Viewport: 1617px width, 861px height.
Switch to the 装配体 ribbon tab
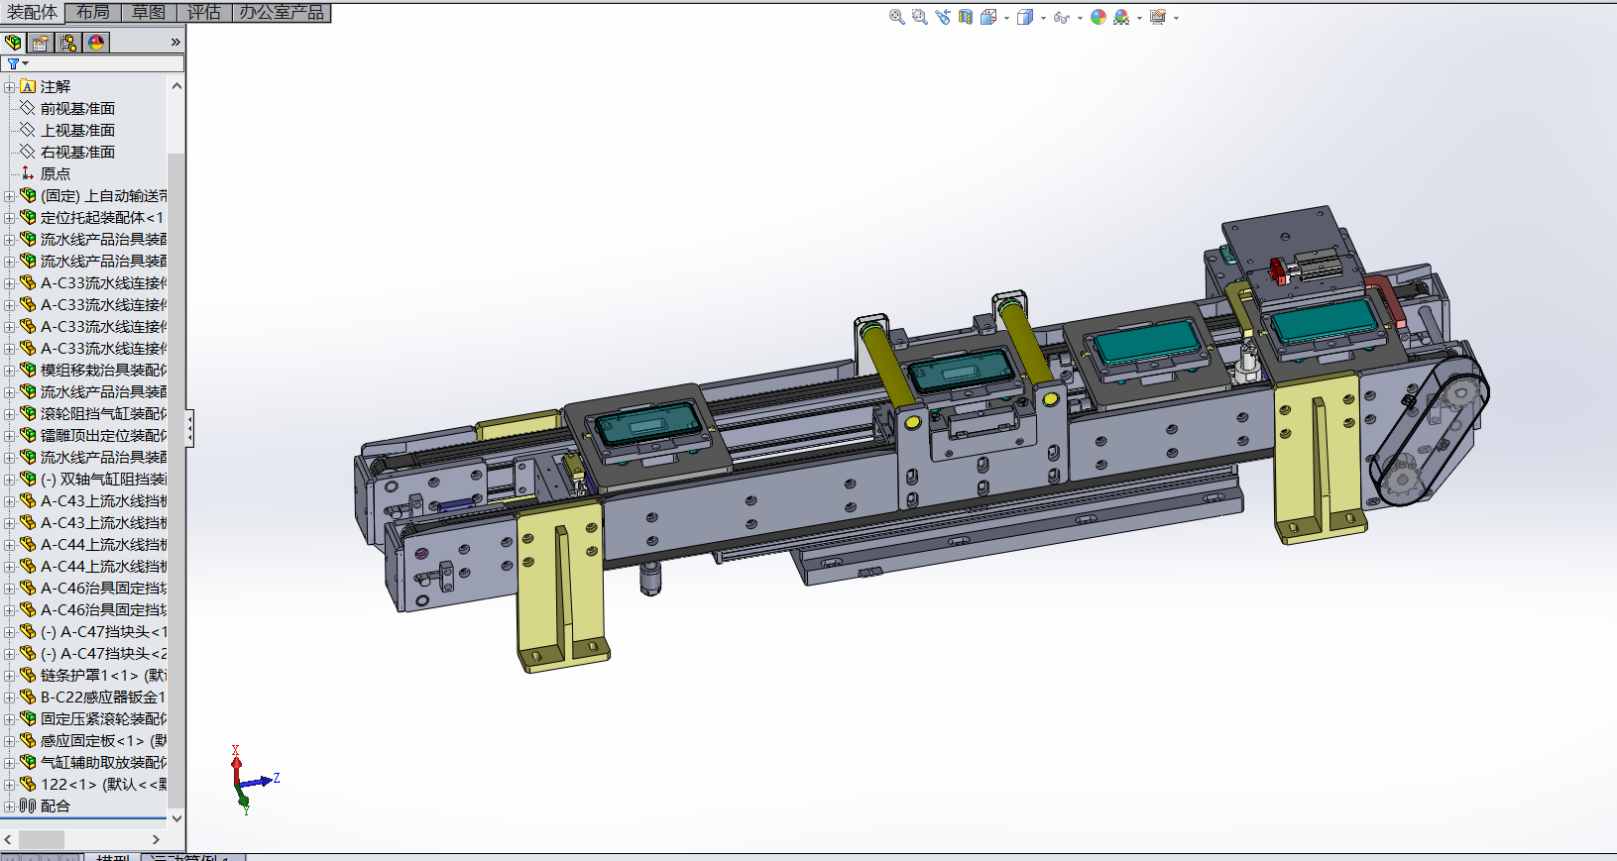33,12
